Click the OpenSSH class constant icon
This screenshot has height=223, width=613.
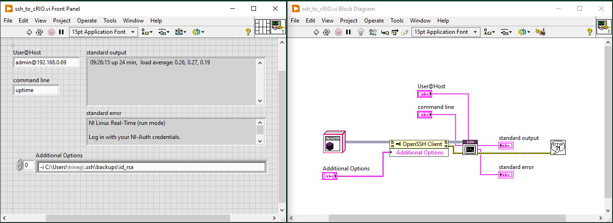334,142
